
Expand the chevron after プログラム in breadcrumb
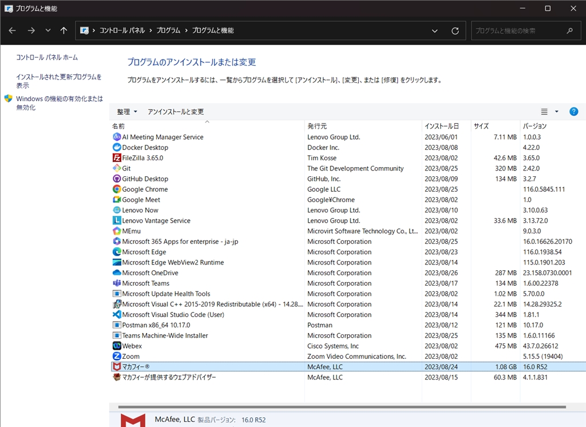pyautogui.click(x=186, y=31)
